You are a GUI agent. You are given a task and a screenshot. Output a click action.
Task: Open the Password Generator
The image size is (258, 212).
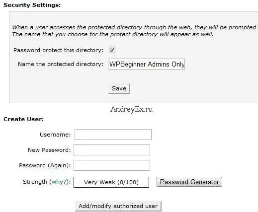(x=189, y=182)
